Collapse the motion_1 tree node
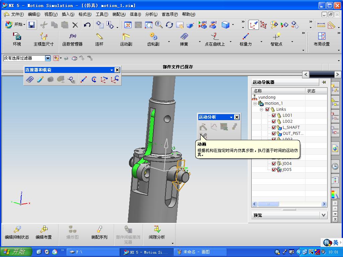Screen dimensions: 343x257 pos(255,103)
